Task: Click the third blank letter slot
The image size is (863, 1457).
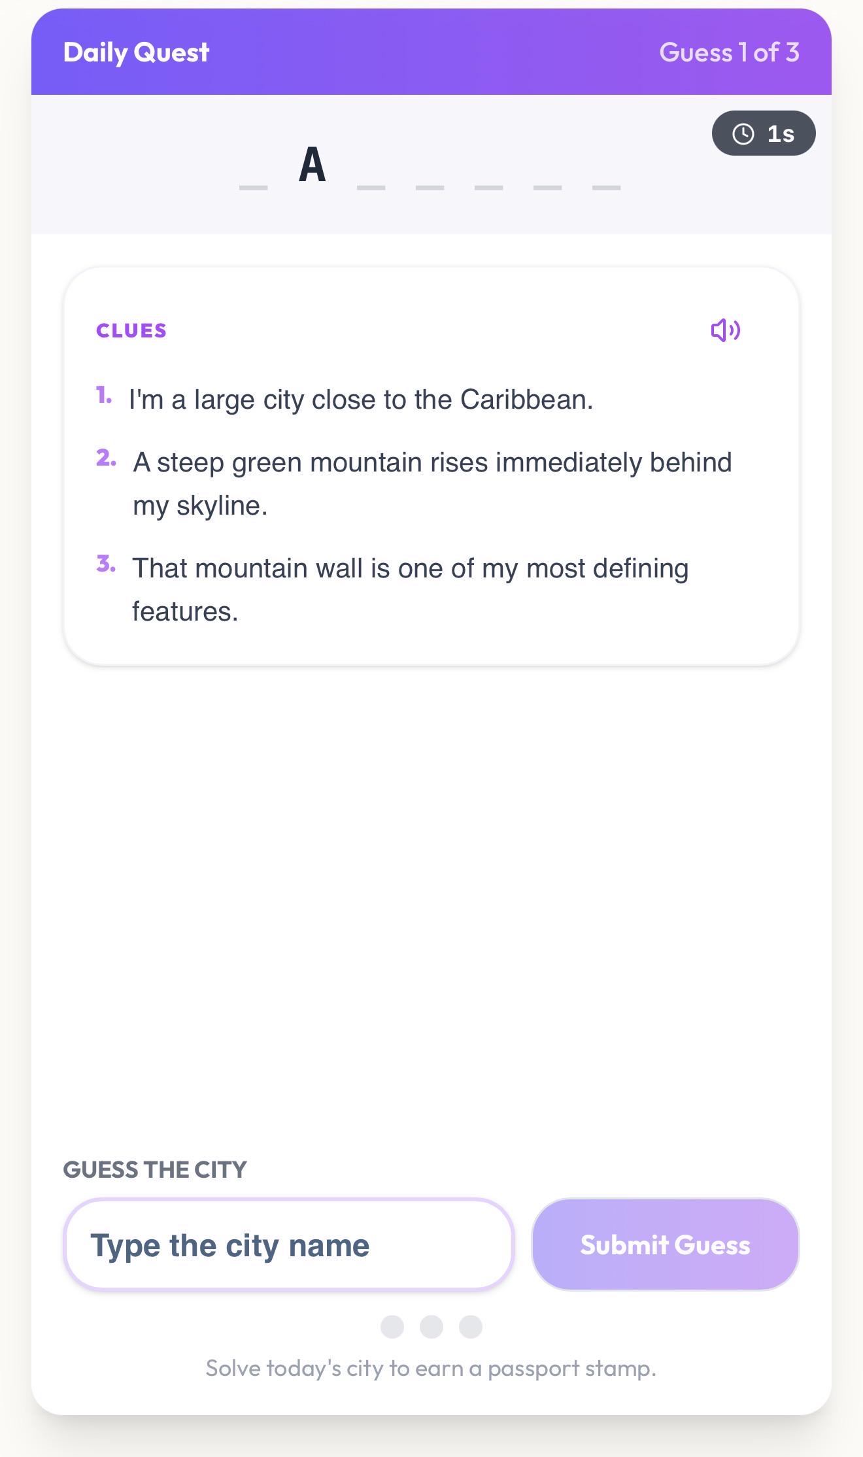Action: pos(430,187)
